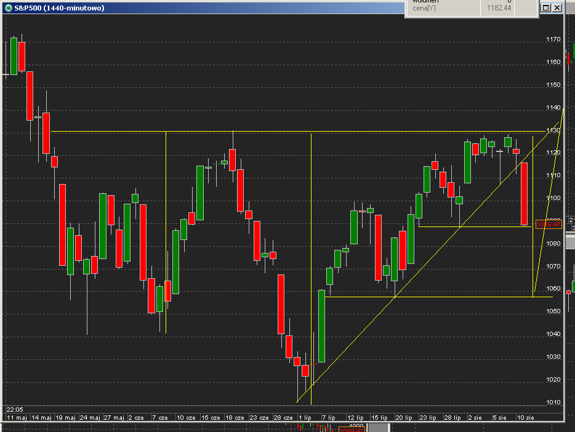Screen dimensions: 575x432
Task: Click the 1110 price axis label
Action: 553,175
